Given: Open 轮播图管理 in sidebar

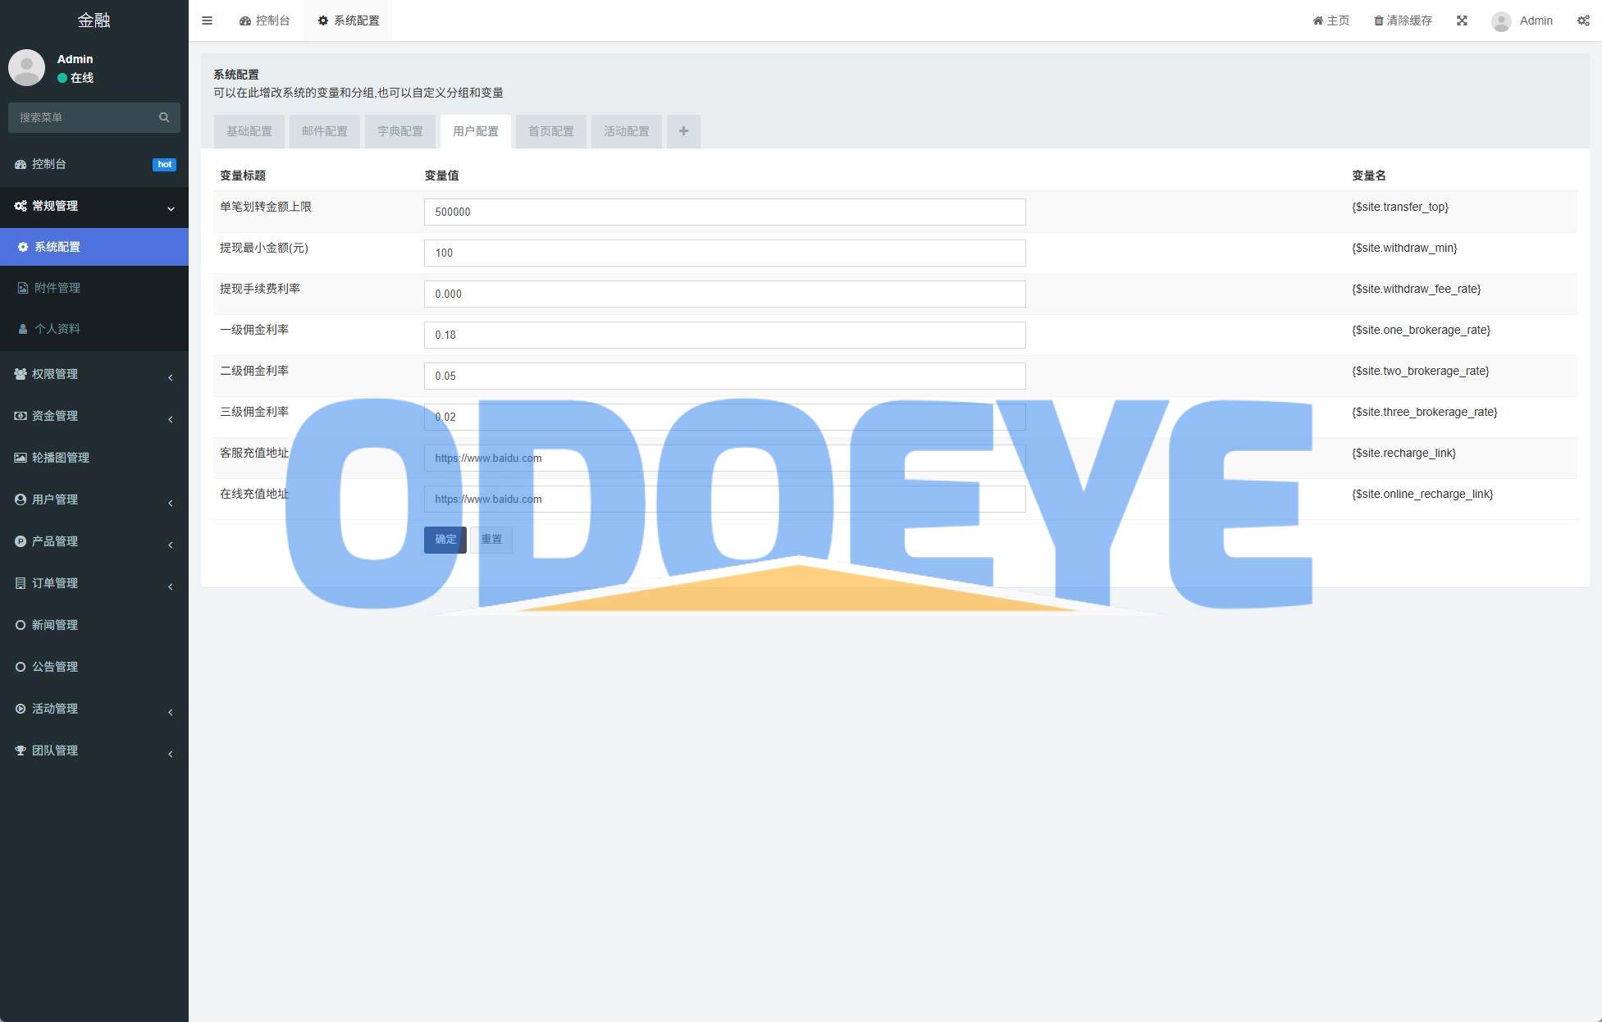Looking at the screenshot, I should pyautogui.click(x=61, y=458).
